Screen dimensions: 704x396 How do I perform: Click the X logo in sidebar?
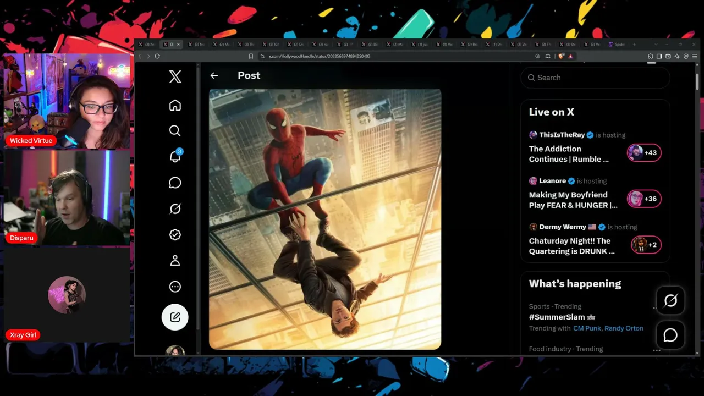click(x=175, y=77)
